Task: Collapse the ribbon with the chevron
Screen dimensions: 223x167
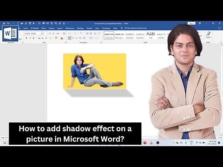Action: pyautogui.click(x=220, y=42)
